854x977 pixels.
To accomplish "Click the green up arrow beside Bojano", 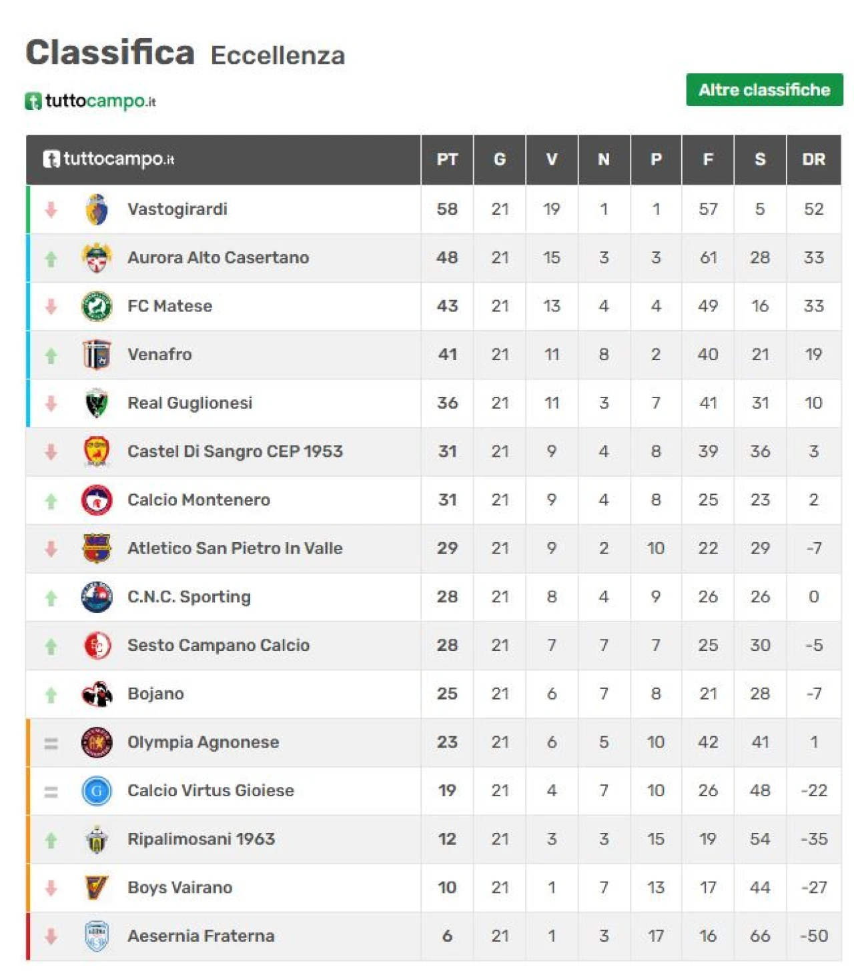I will [x=51, y=695].
